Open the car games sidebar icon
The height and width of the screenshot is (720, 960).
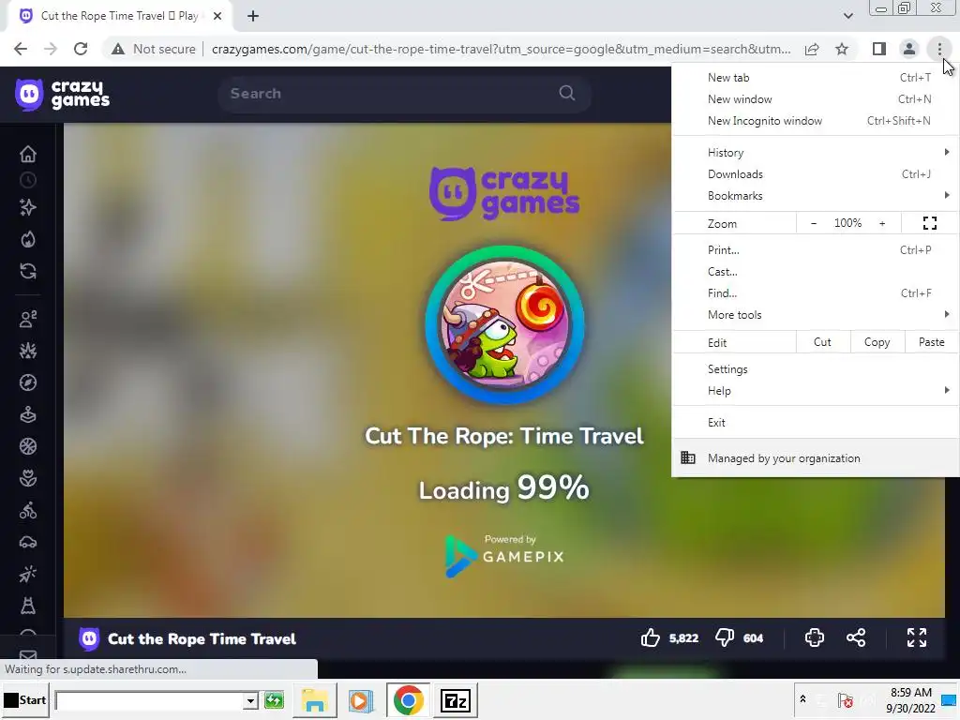pos(28,542)
